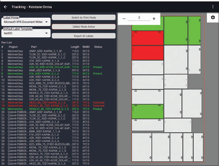This screenshot has width=219, height=166.
Task: Go back using the arrow icon
Action: point(5,7)
